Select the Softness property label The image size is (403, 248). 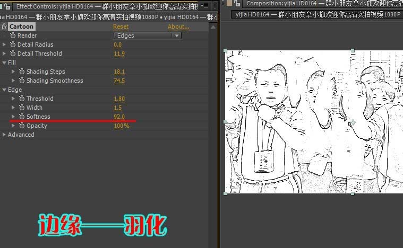point(38,117)
